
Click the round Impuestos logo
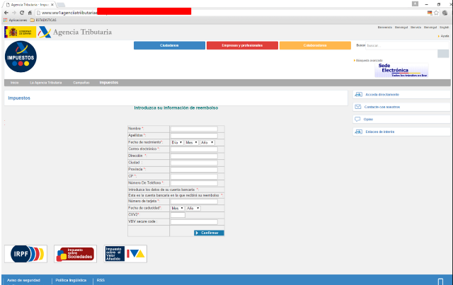21,57
